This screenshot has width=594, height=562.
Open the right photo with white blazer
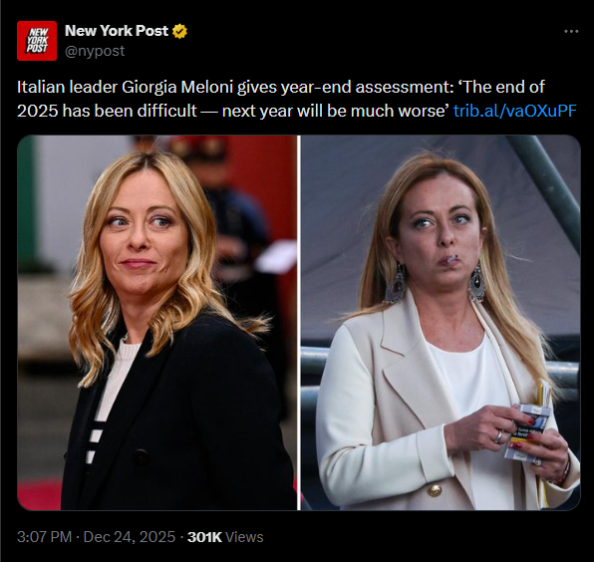point(441,323)
